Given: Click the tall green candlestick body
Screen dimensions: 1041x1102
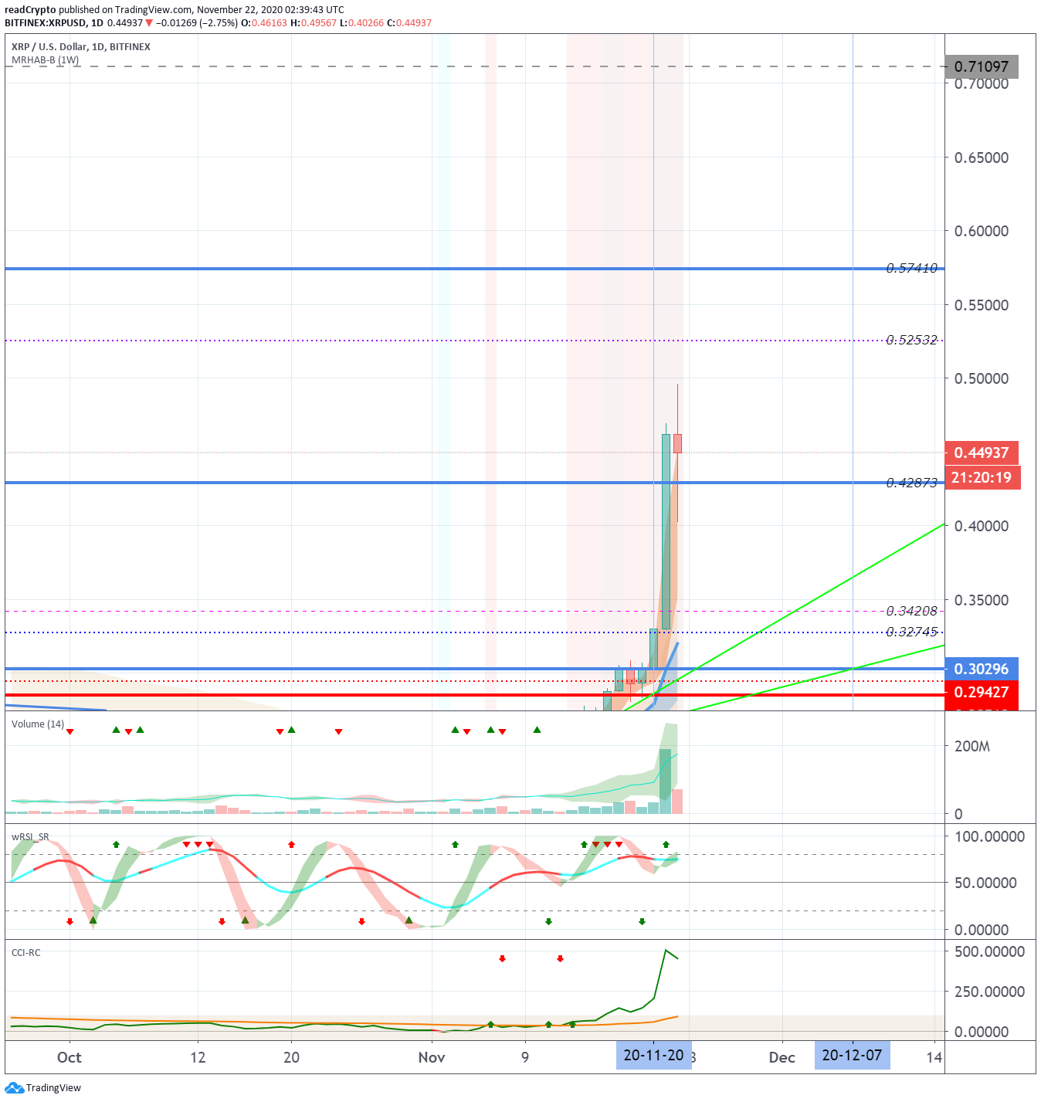Looking at the screenshot, I should (x=666, y=531).
